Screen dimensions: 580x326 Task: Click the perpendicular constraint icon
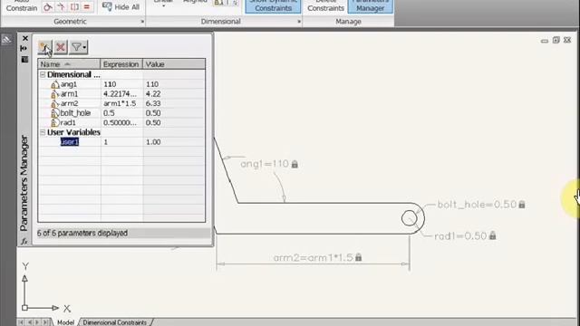click(x=62, y=7)
